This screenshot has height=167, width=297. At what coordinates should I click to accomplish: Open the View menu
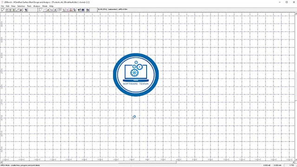[x=13, y=6]
